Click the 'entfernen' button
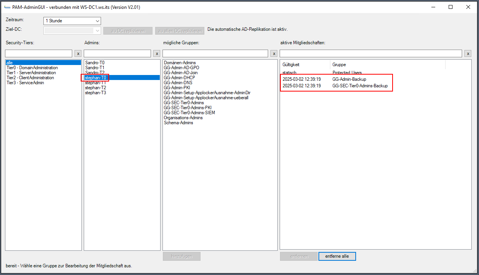This screenshot has width=479, height=275. [x=299, y=256]
